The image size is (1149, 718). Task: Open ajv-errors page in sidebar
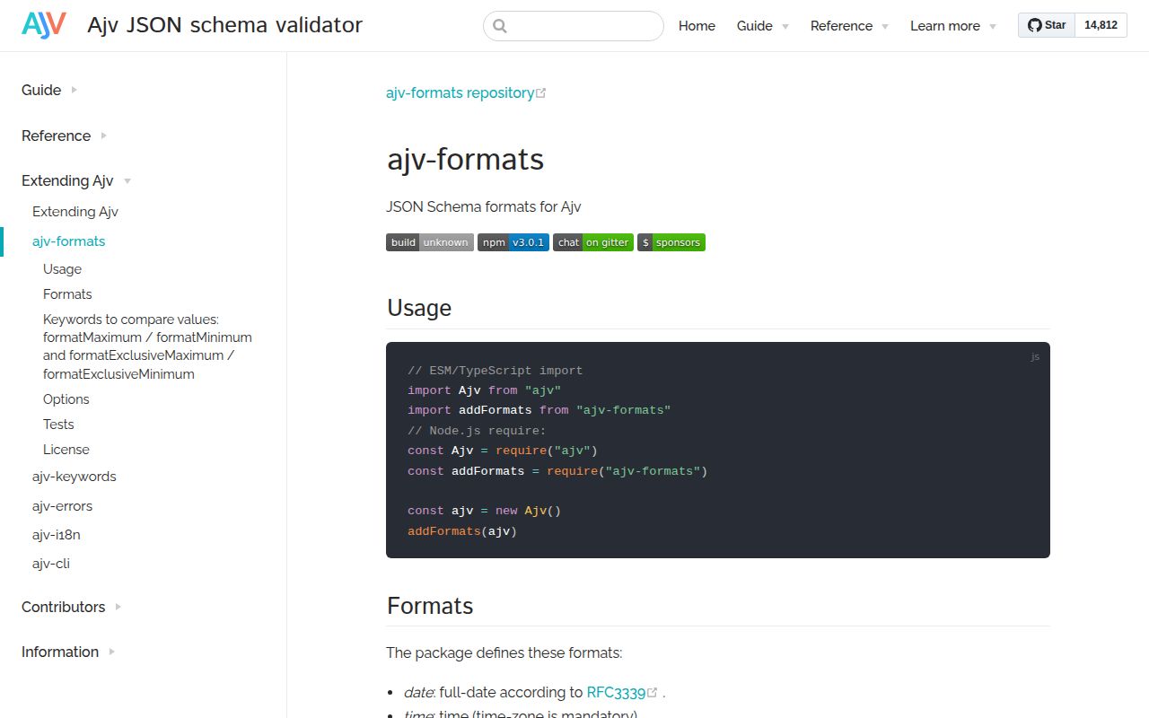point(62,506)
